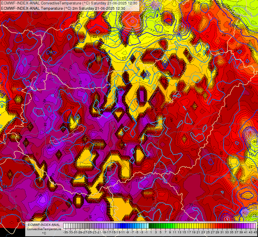
Task: Click the '-5' value in the legend scale
Action: 137,233
